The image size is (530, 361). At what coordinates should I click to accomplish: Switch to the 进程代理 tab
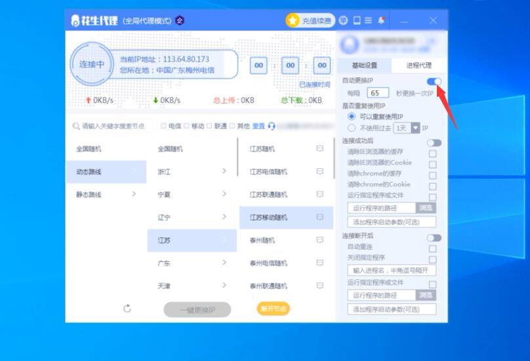coord(418,65)
